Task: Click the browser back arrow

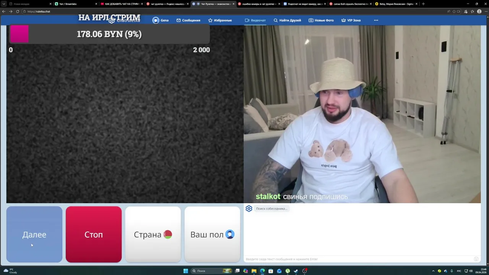Action: click(x=4, y=11)
